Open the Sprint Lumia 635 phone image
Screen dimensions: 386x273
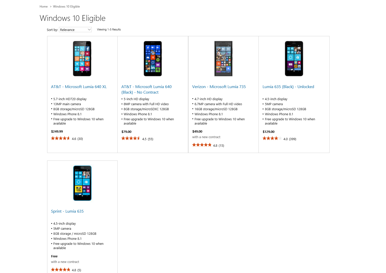(x=82, y=183)
